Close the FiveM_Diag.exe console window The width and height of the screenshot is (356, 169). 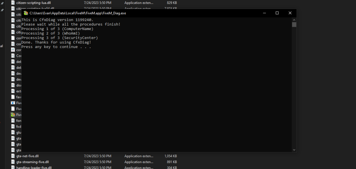point(290,13)
